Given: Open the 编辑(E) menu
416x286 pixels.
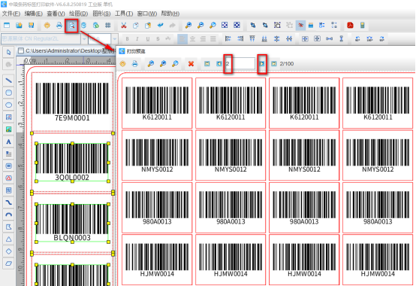Looking at the screenshot, I should pyautogui.click(x=33, y=14).
